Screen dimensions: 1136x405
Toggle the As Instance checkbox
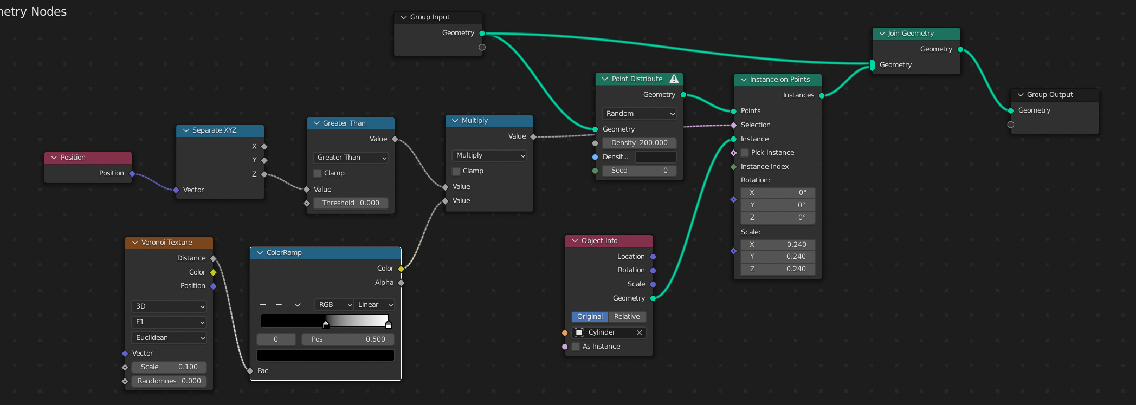(x=576, y=347)
